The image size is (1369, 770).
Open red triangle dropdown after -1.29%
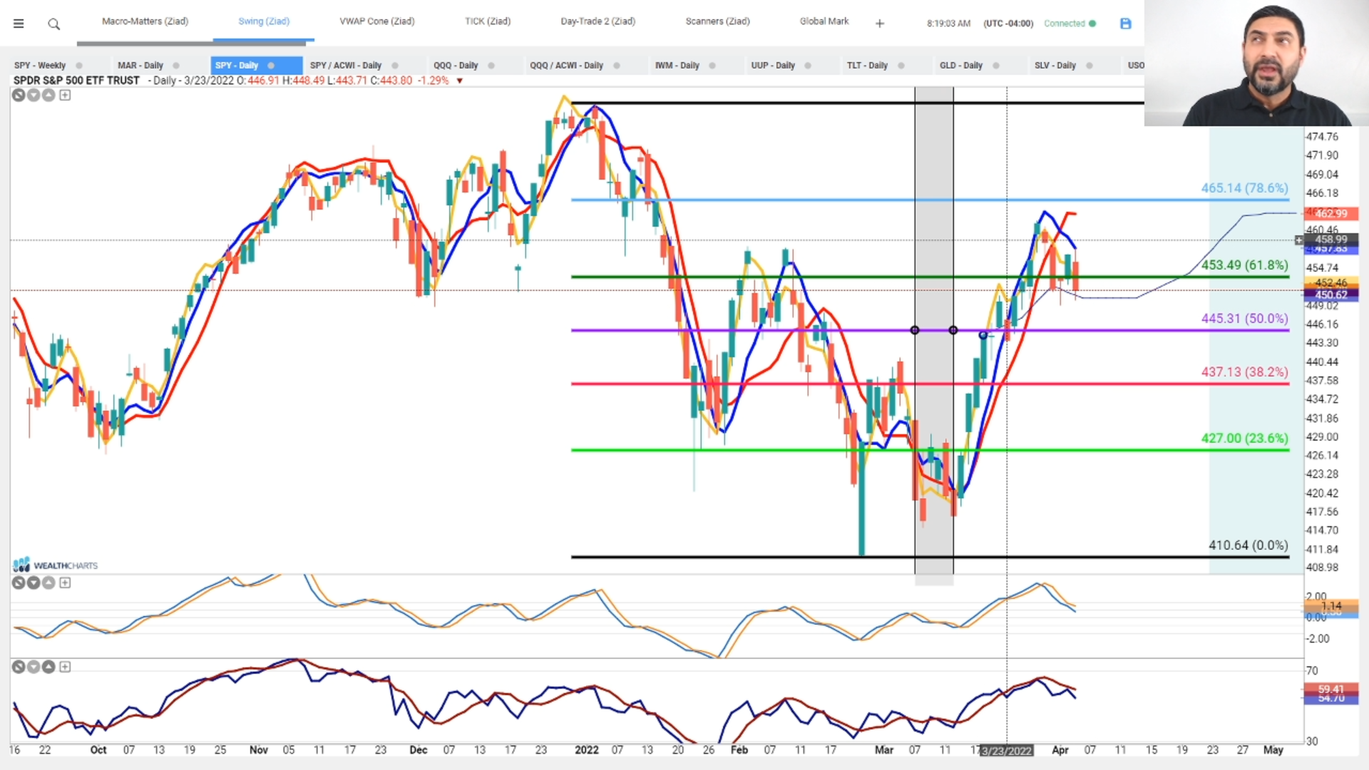460,81
